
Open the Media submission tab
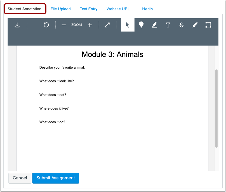click(147, 9)
